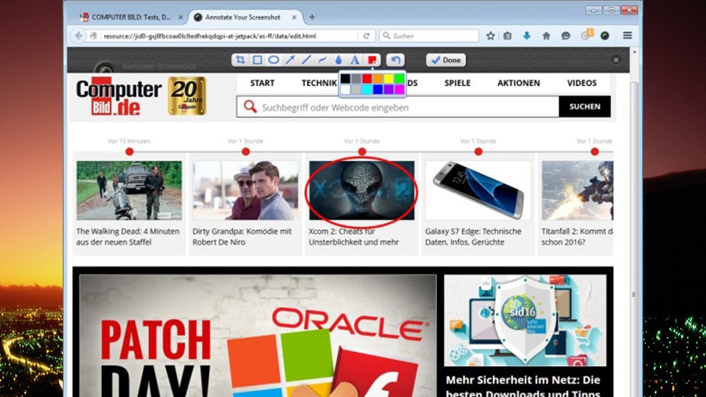The image size is (706, 397).
Task: Switch to the COMPUTER BILD tab
Action: pos(128,17)
